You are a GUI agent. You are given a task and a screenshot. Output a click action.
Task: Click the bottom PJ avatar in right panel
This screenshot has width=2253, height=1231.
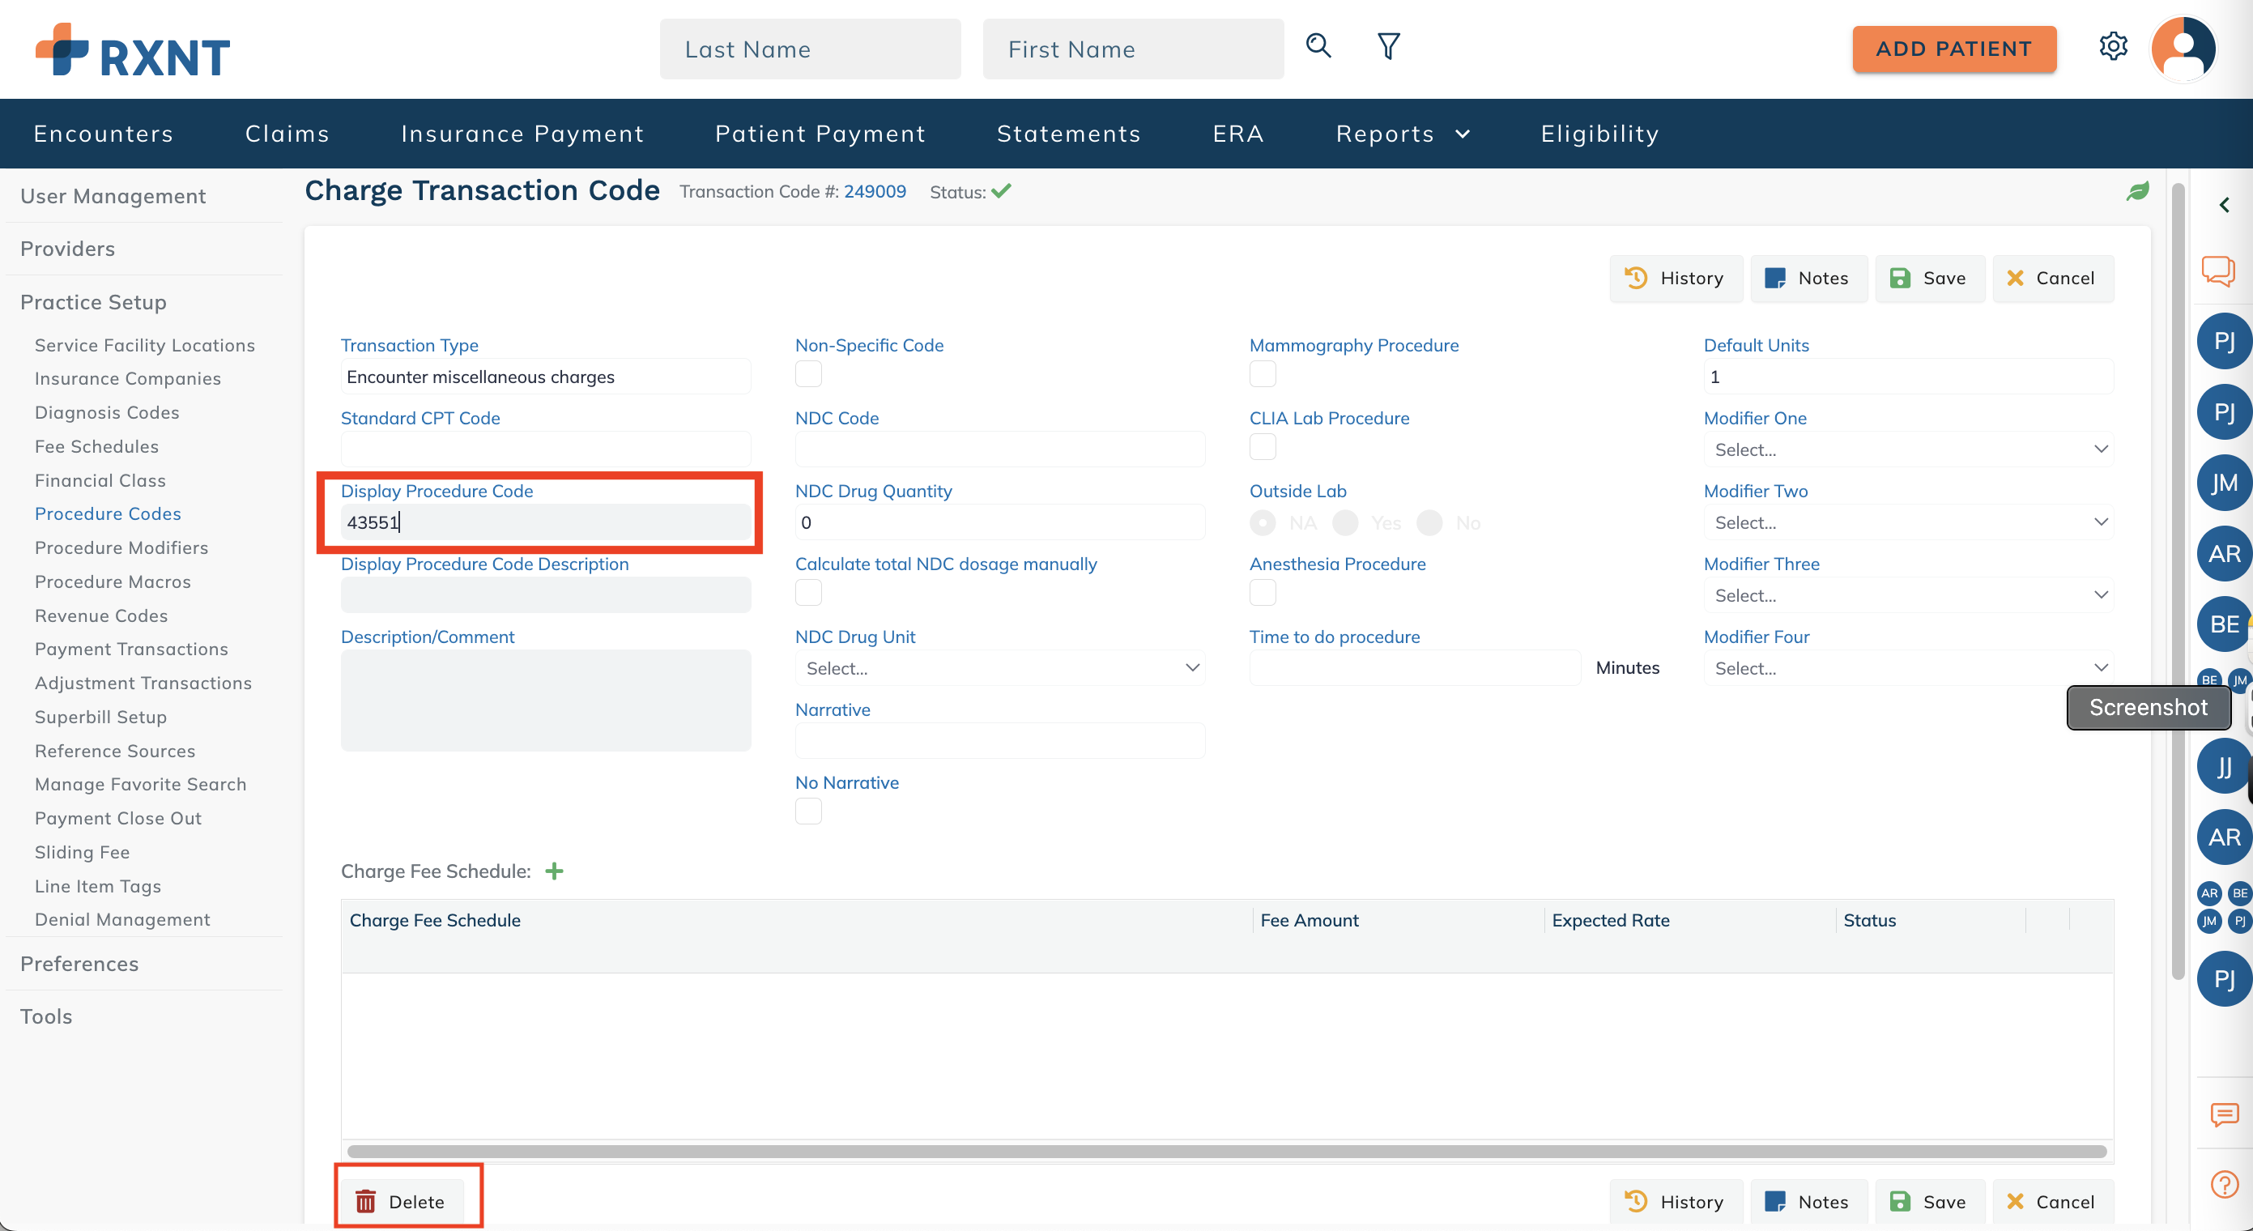pyautogui.click(x=2224, y=979)
